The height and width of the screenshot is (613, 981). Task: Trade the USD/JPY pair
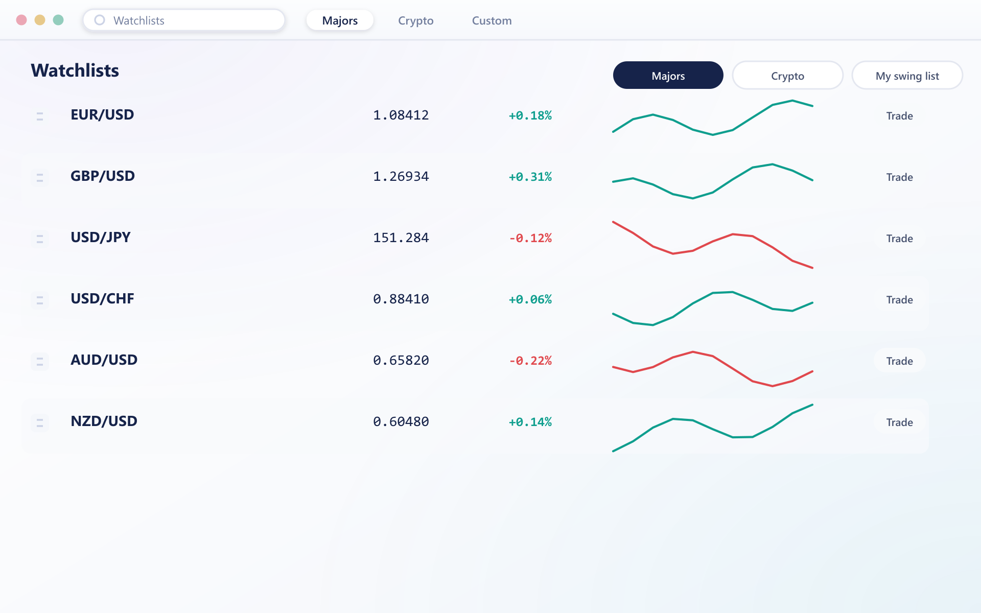(899, 239)
